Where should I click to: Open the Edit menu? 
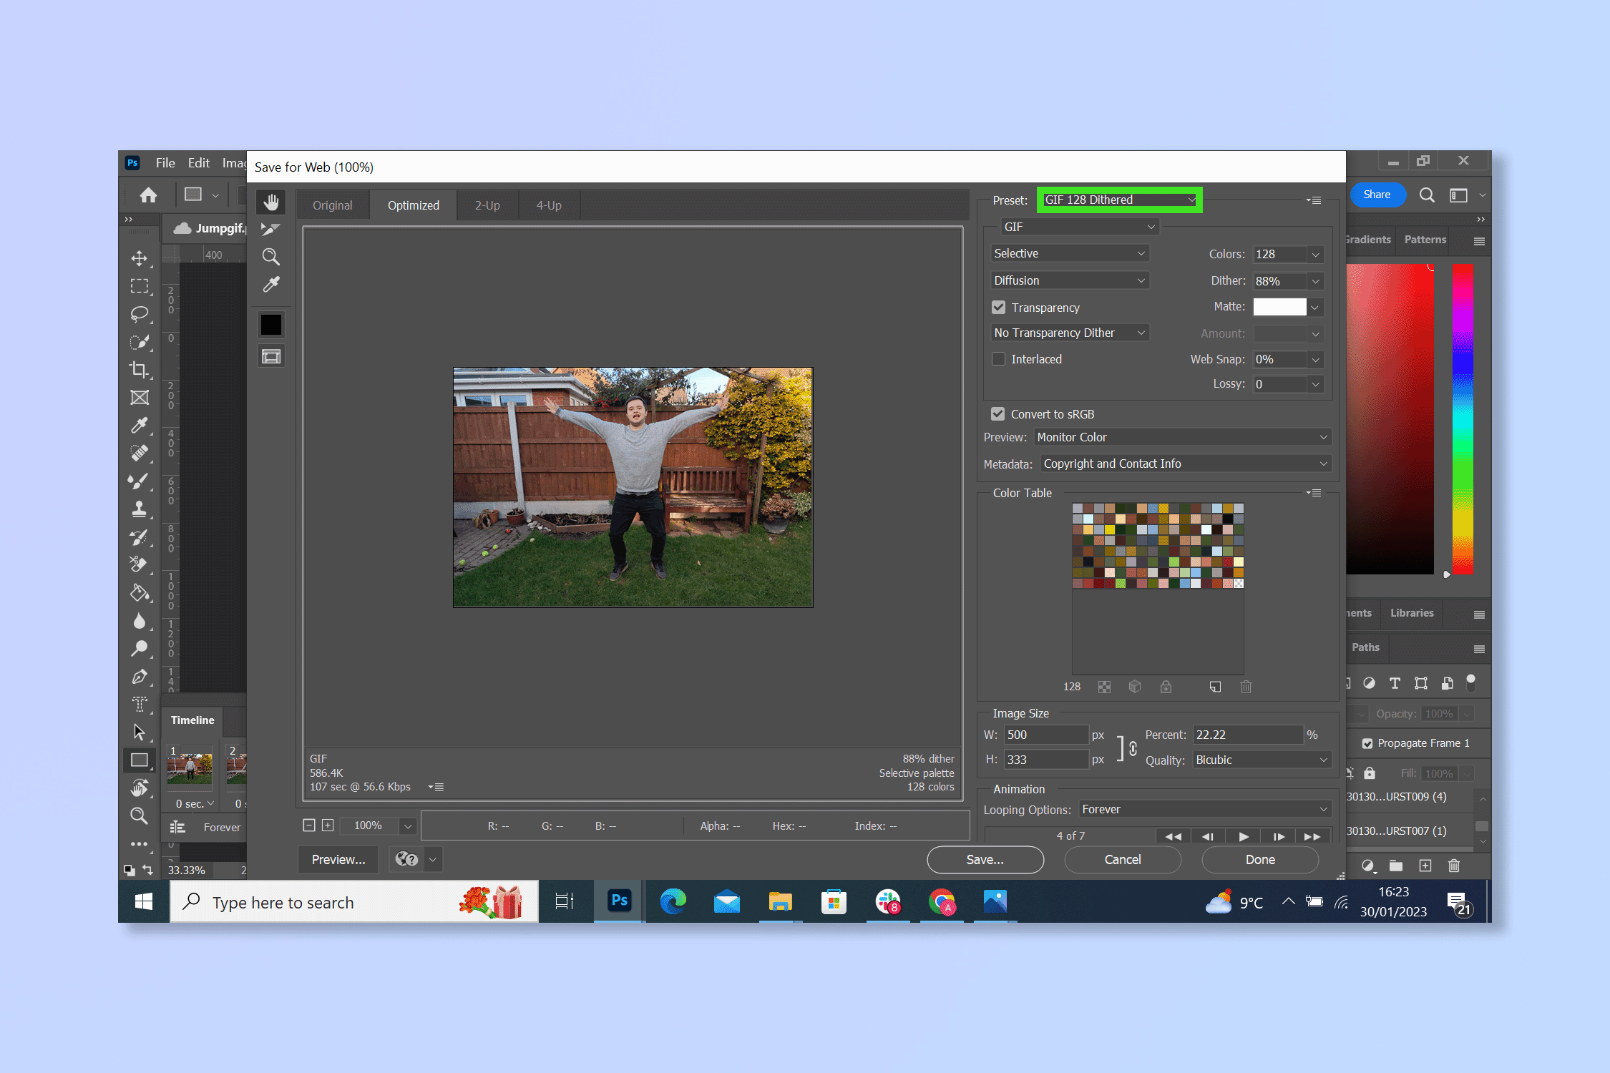coord(198,162)
